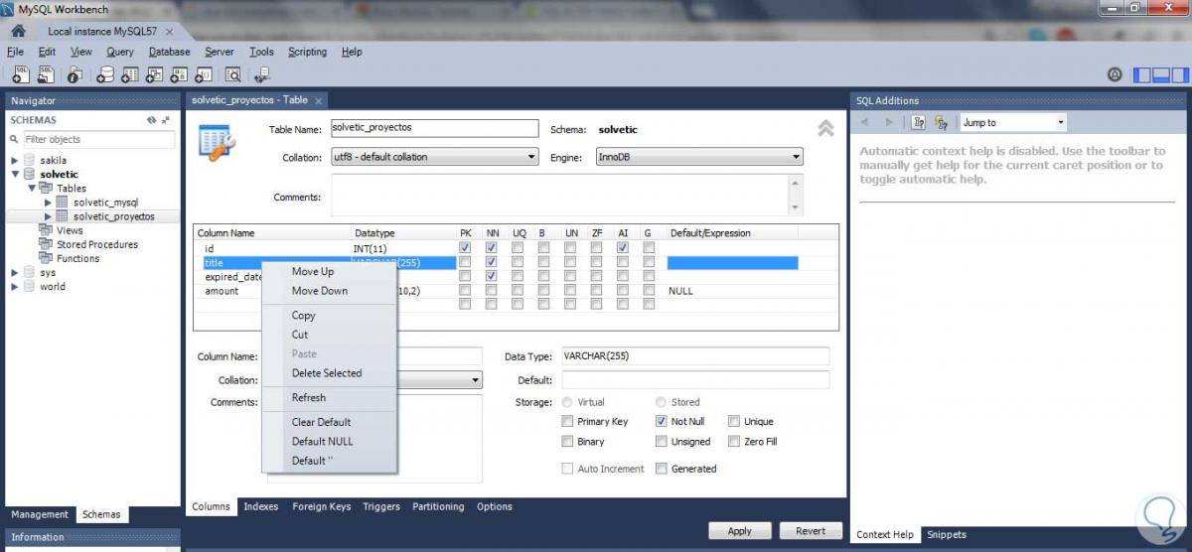Refresh schemas icon in Navigator
1192x552 pixels.
151,120
